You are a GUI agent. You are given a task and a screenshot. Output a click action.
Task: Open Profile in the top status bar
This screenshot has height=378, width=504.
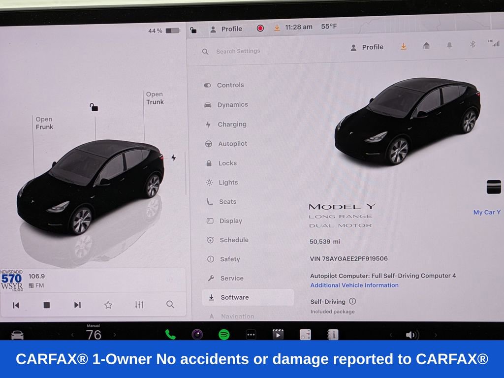coord(226,29)
